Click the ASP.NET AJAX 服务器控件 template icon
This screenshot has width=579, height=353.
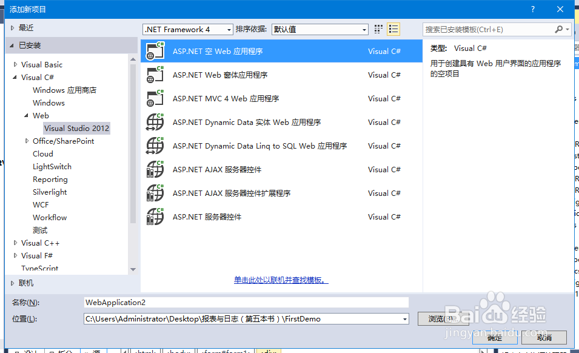coord(155,169)
